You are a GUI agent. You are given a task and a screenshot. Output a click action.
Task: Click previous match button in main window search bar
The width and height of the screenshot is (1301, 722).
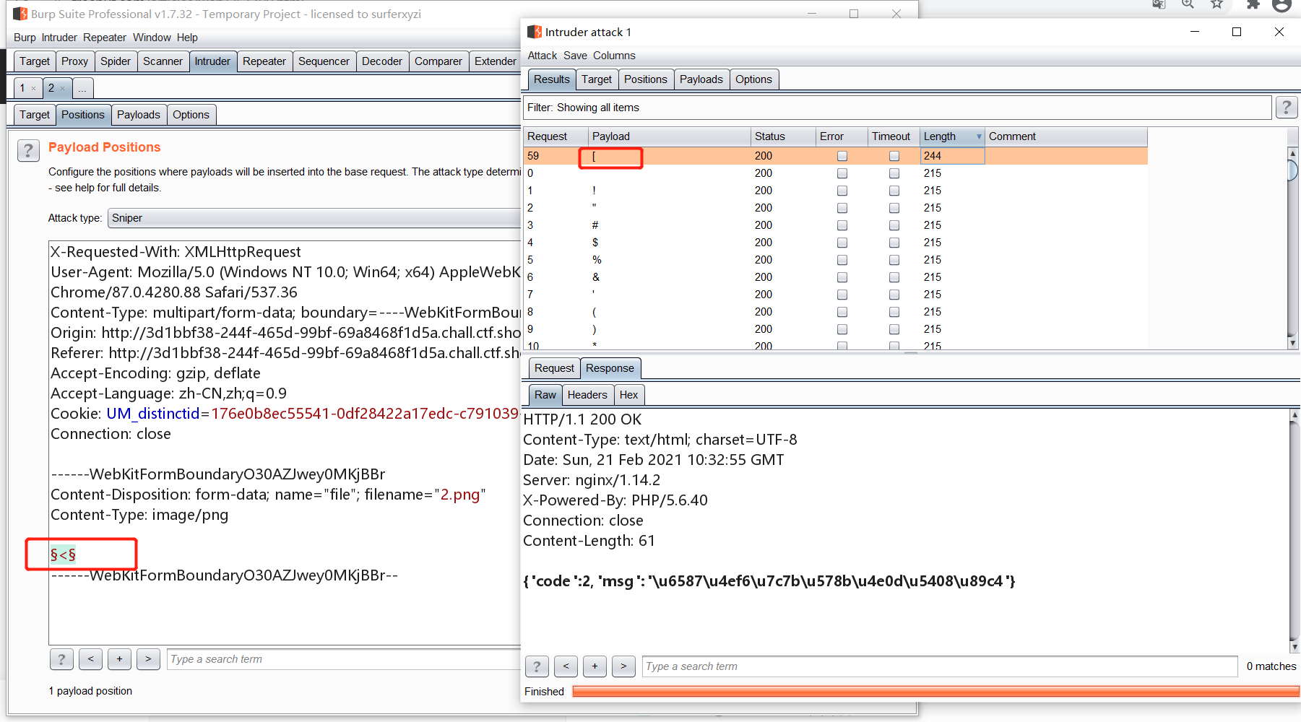click(x=90, y=659)
